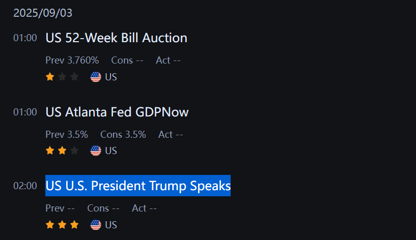The image size is (416, 240).
Task: Click the third gold star of Trump Speaks event
Action: pos(74,225)
